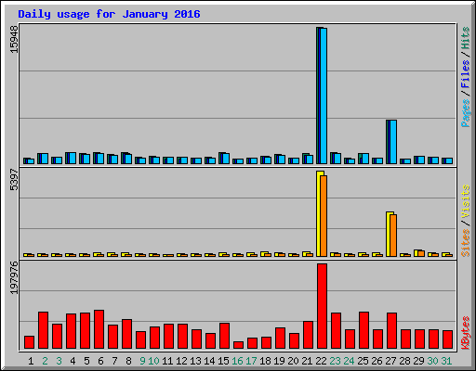
Task: Click day 13 on the x-axis
Action: point(195,361)
